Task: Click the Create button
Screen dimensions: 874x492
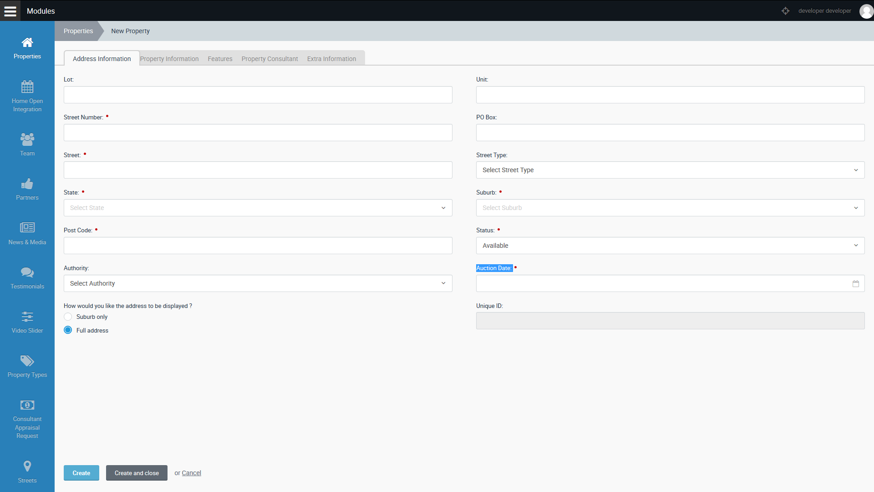Action: (81, 473)
